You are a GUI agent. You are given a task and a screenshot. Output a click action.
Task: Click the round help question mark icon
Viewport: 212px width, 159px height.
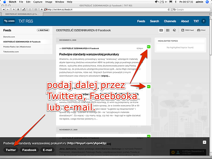click(204, 21)
